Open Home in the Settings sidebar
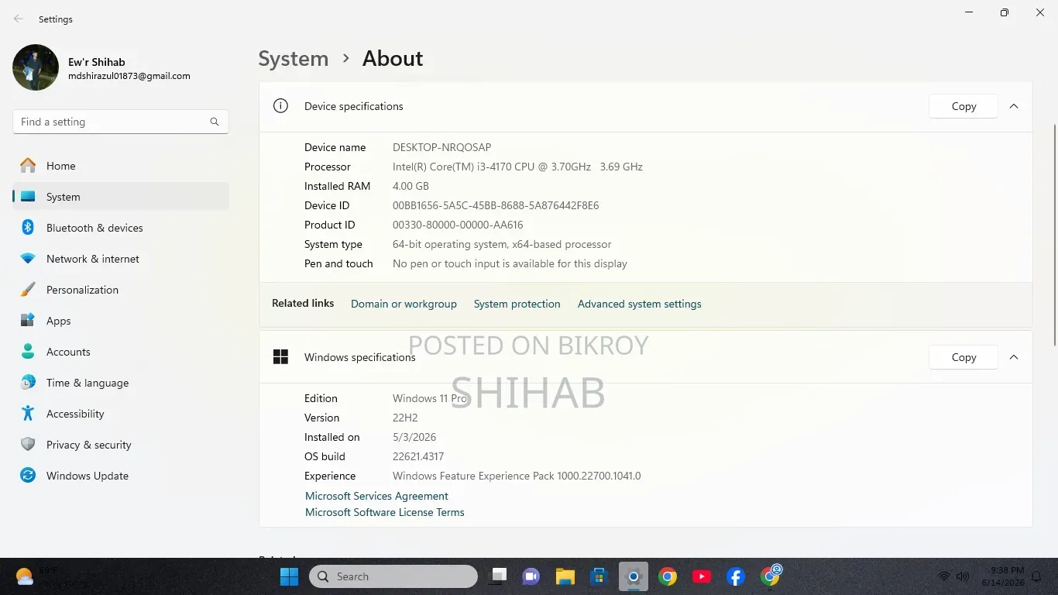This screenshot has height=595, width=1058. coord(121,166)
